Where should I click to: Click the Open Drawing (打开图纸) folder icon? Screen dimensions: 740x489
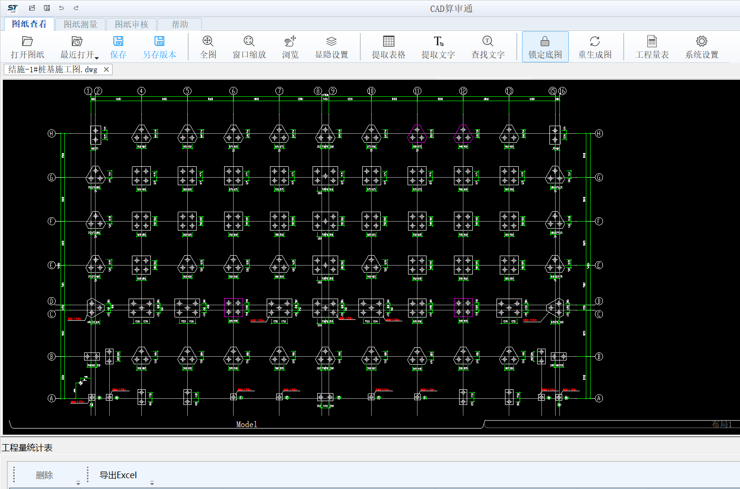(x=27, y=42)
